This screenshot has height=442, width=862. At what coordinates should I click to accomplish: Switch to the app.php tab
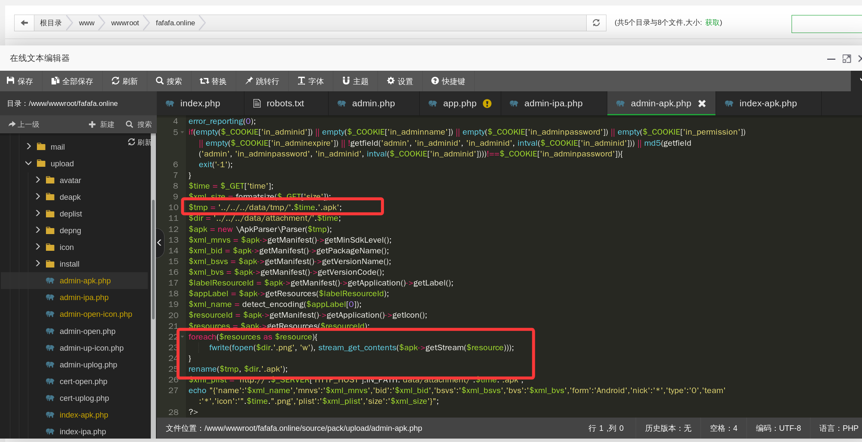[460, 103]
